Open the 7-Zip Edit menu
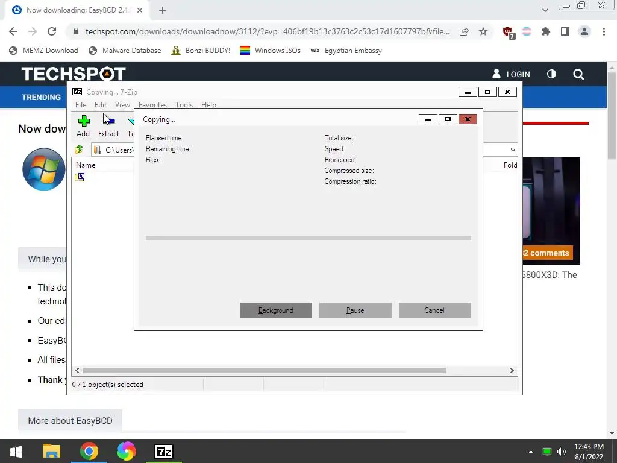The image size is (617, 463). pos(101,105)
